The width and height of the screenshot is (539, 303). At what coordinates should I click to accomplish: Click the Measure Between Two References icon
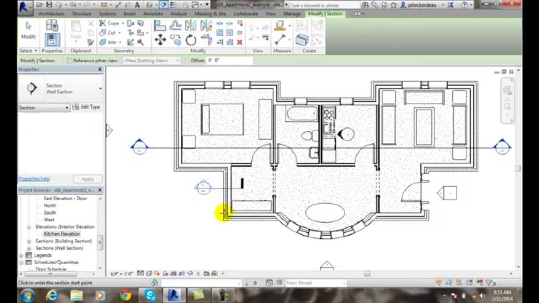[x=280, y=26]
